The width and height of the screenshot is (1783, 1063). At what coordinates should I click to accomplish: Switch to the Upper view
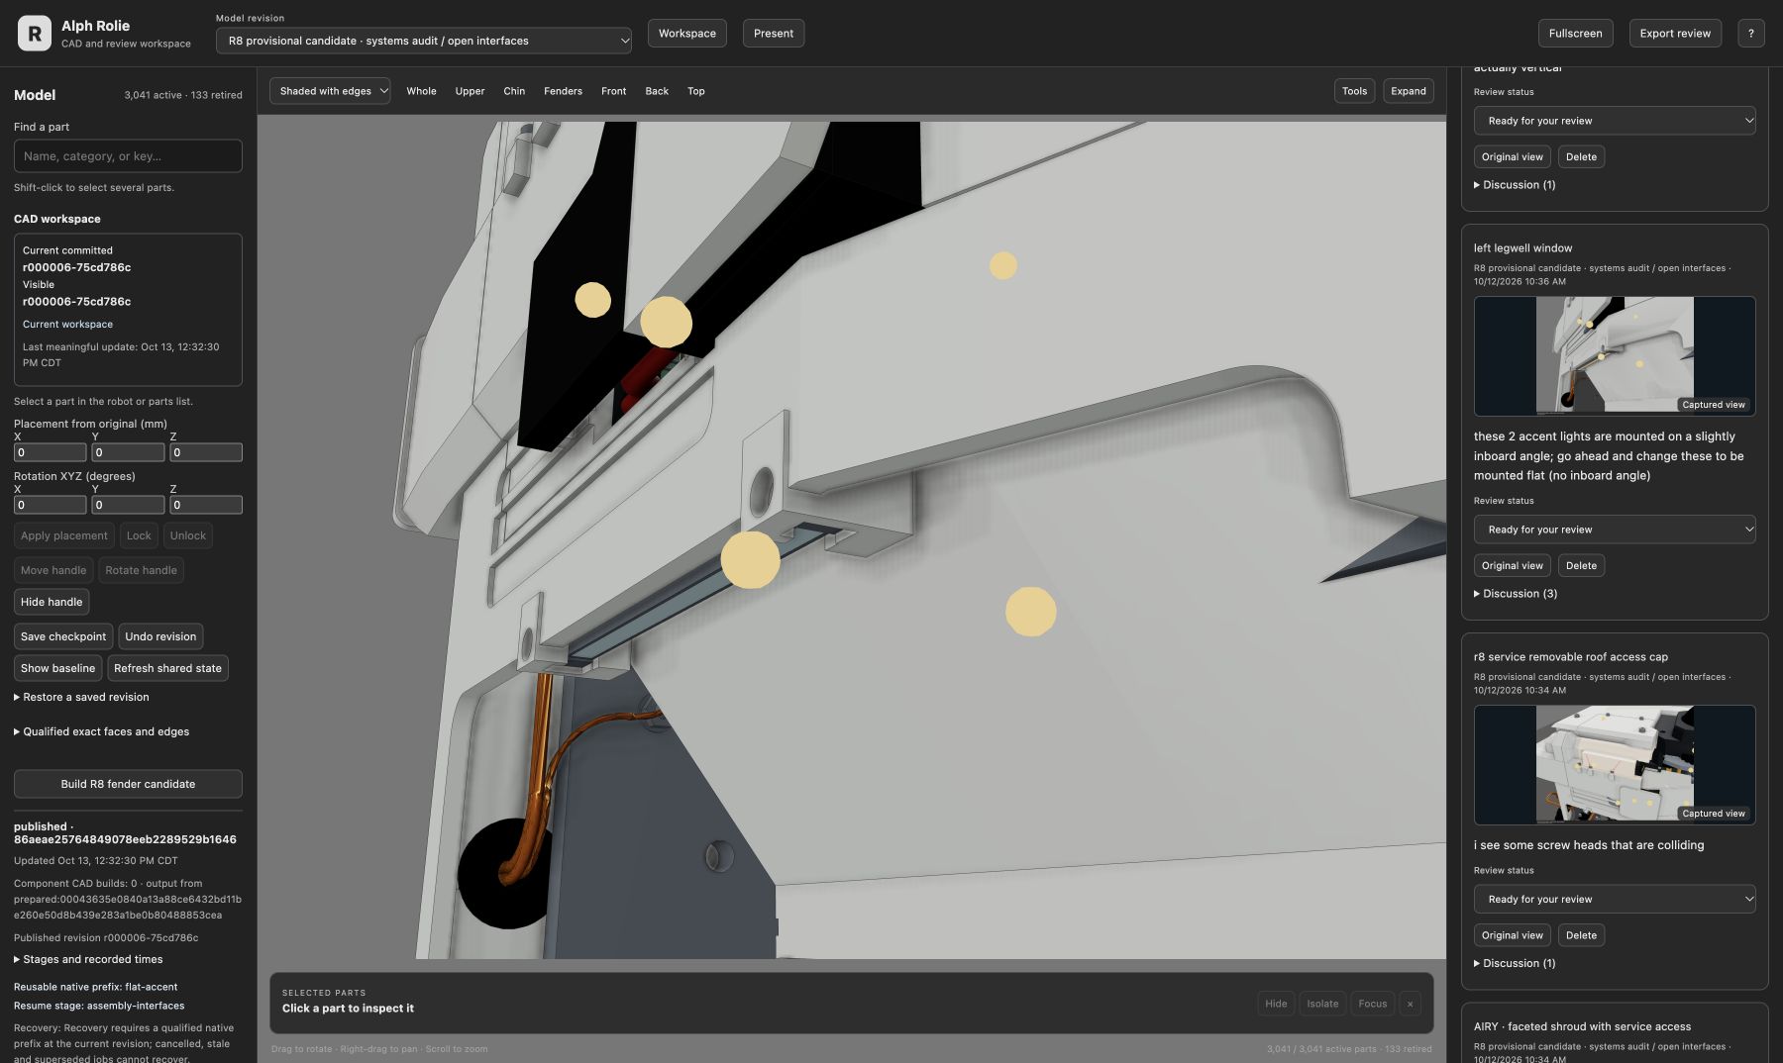470,91
